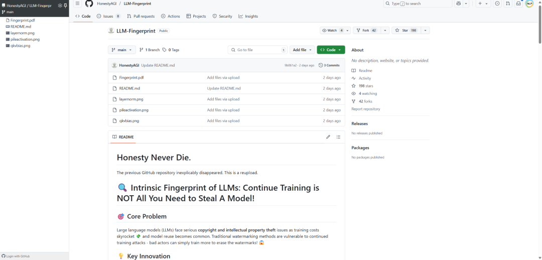
Task: Open README.md in the file list
Action: (x=129, y=88)
